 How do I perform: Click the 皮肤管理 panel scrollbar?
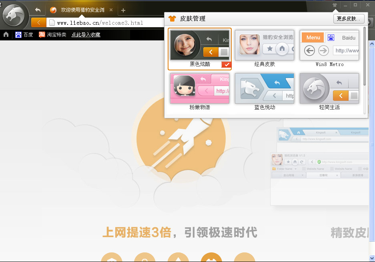[x=365, y=56]
